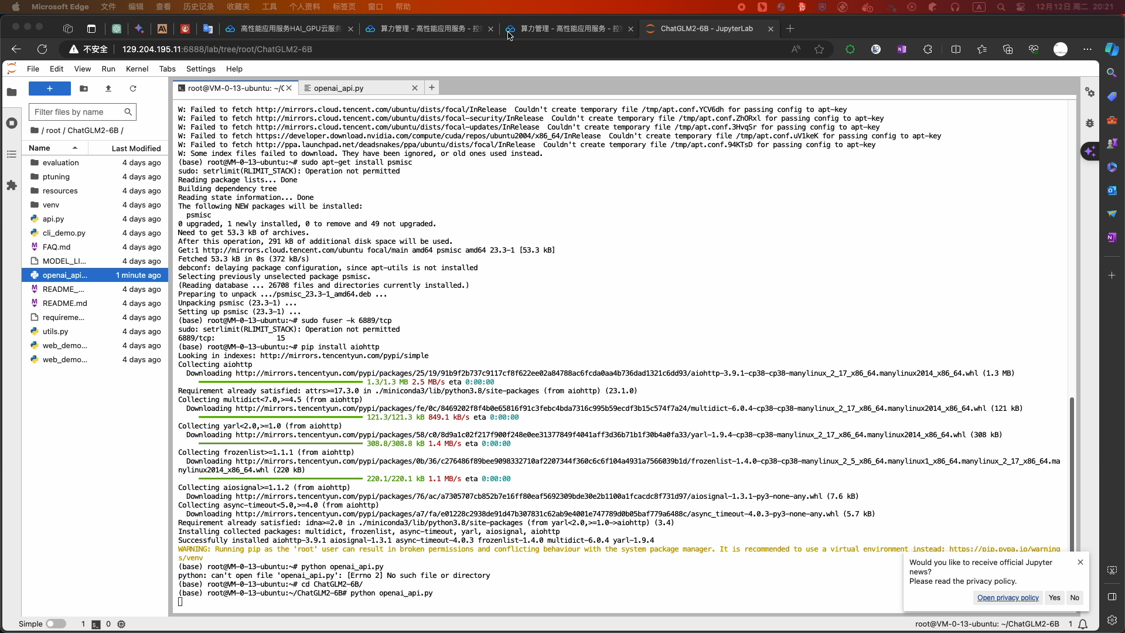Open the Table of Contents sidebar
Image resolution: width=1125 pixels, height=633 pixels.
12,154
